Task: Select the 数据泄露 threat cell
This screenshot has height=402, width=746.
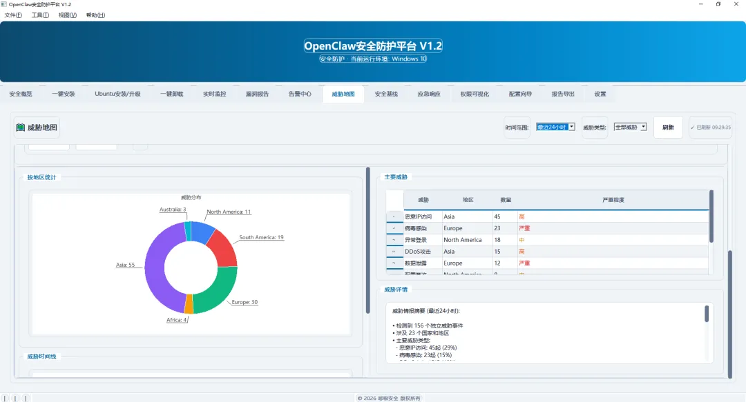Action: (423, 263)
